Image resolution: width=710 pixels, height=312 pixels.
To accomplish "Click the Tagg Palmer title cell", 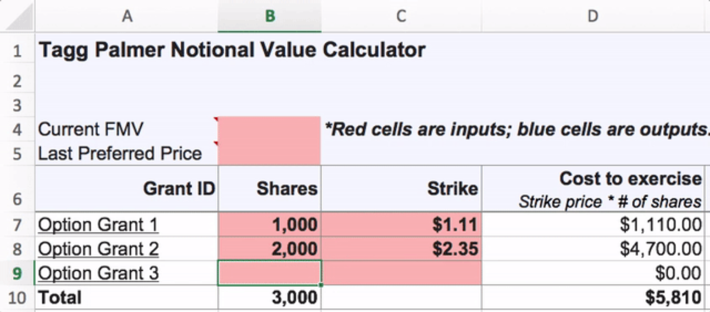I will pyautogui.click(x=232, y=50).
